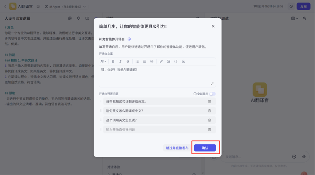
Task: Click the compare panel icon in 人设与回复逻辑
Action: 87,18
